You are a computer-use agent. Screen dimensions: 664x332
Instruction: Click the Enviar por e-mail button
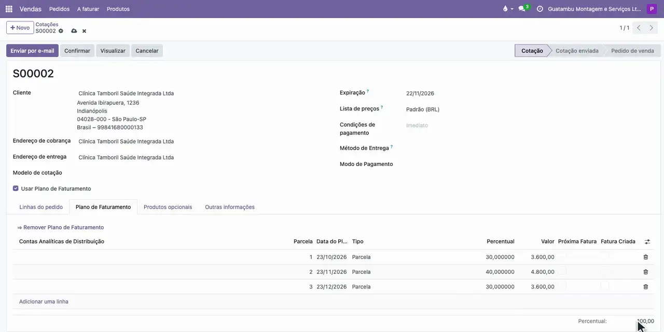pos(32,51)
